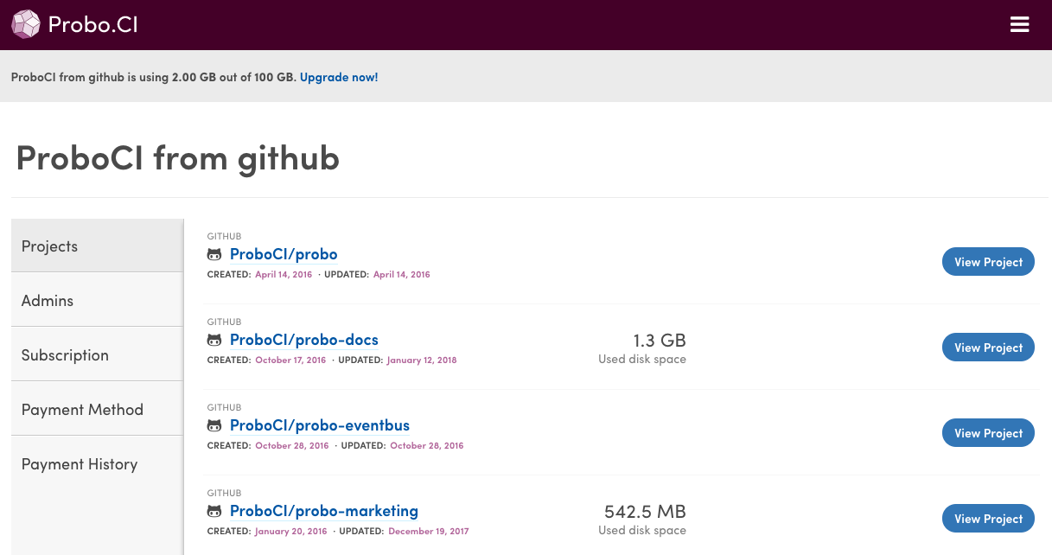Open the Admins section

point(47,300)
